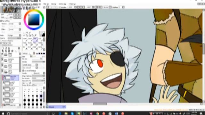Adjust the layer Opacity slider

point(14,38)
